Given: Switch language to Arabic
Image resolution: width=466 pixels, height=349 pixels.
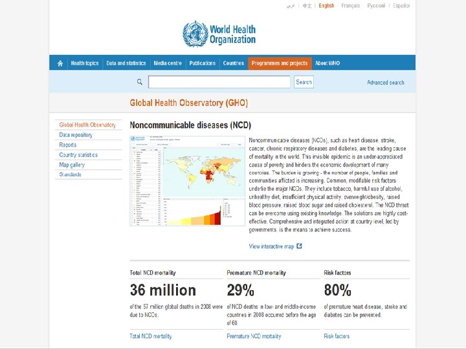Looking at the screenshot, I should 291,6.
